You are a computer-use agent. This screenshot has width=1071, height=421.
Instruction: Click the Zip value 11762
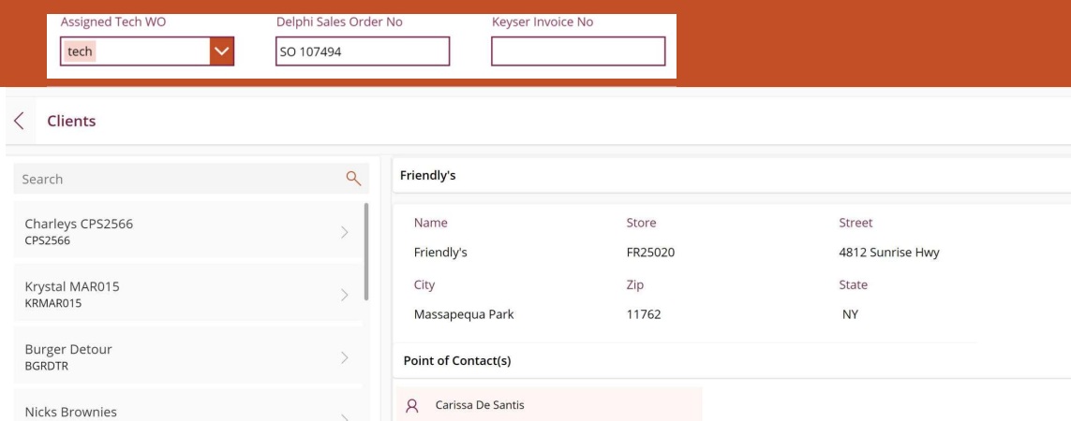pyautogui.click(x=644, y=314)
